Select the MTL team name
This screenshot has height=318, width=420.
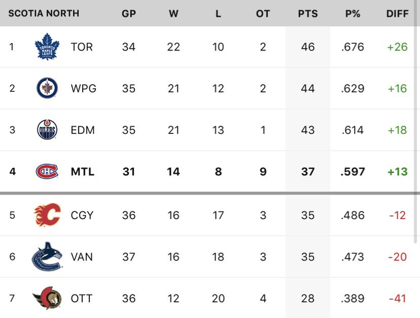82,172
